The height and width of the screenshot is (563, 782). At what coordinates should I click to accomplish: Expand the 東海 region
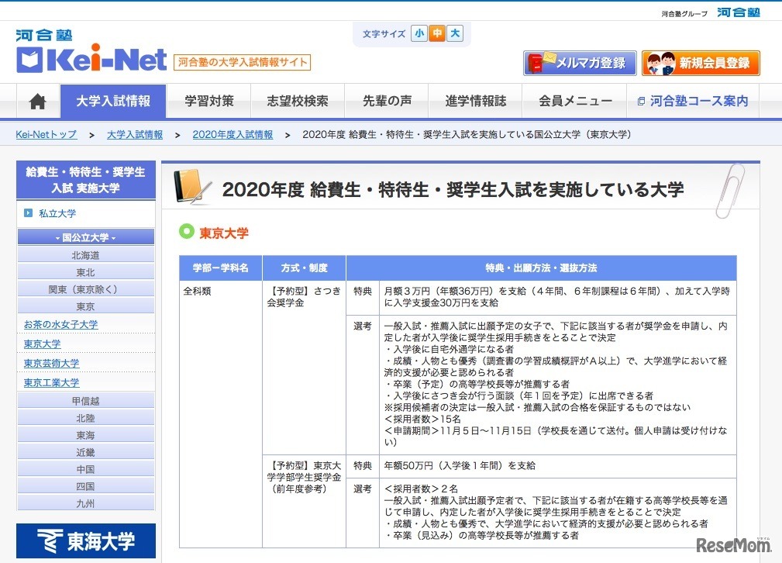coord(86,435)
